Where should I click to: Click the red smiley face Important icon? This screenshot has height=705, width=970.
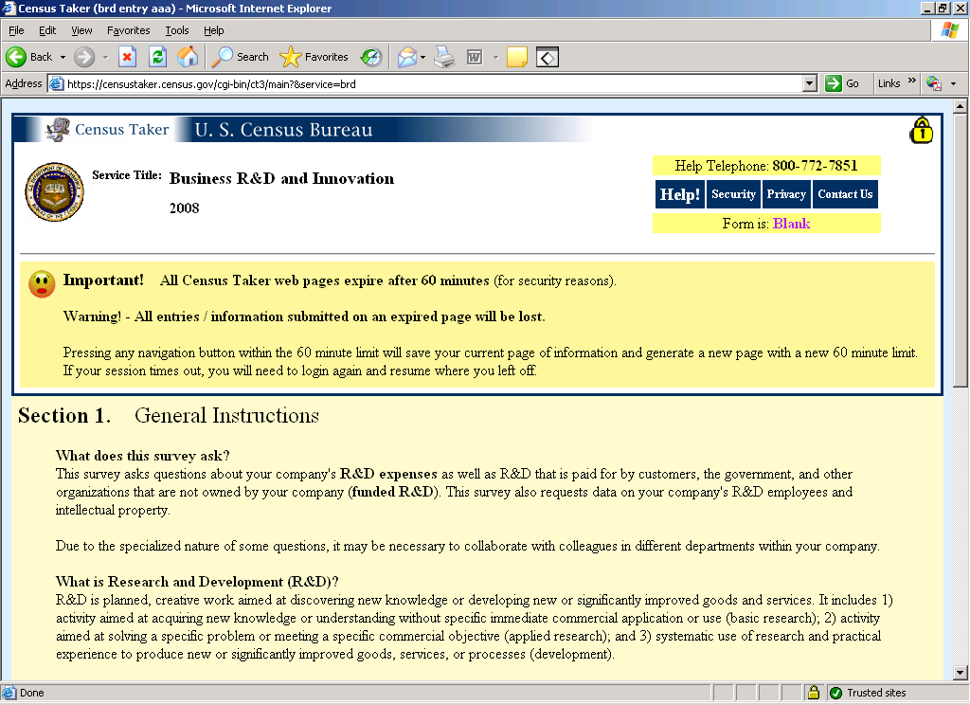pos(42,284)
